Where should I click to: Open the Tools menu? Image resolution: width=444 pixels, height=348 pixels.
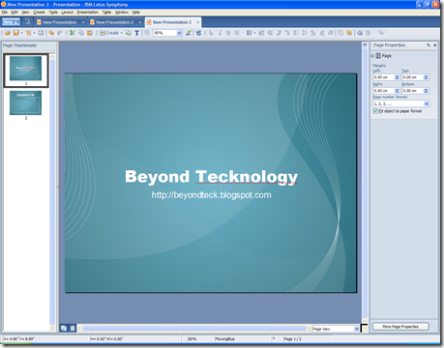point(53,13)
